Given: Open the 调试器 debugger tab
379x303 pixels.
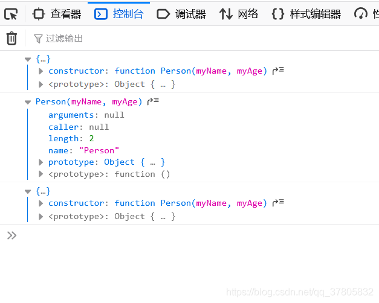Looking at the screenshot, I should 181,14.
